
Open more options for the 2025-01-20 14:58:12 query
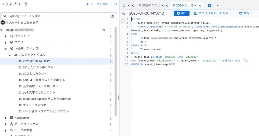111,62
